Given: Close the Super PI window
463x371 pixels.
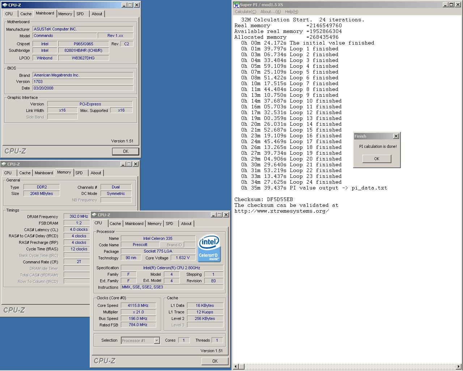Looking at the screenshot, I should [x=458, y=5].
